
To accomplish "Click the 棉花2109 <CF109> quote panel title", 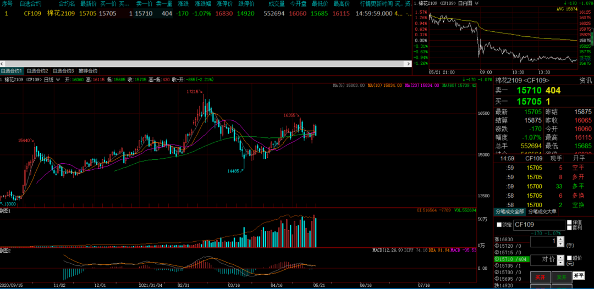I will coord(522,80).
